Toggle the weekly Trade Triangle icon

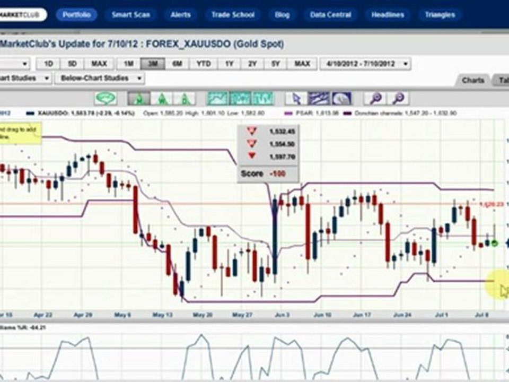click(162, 99)
